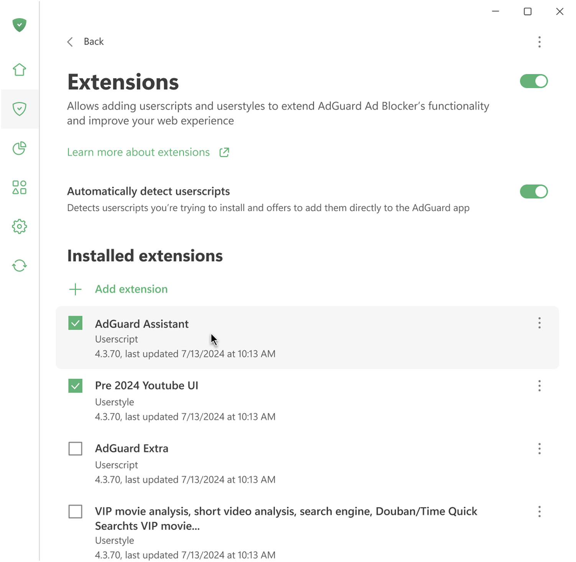
Task: Open the Modules section in the sidebar
Action: click(19, 187)
